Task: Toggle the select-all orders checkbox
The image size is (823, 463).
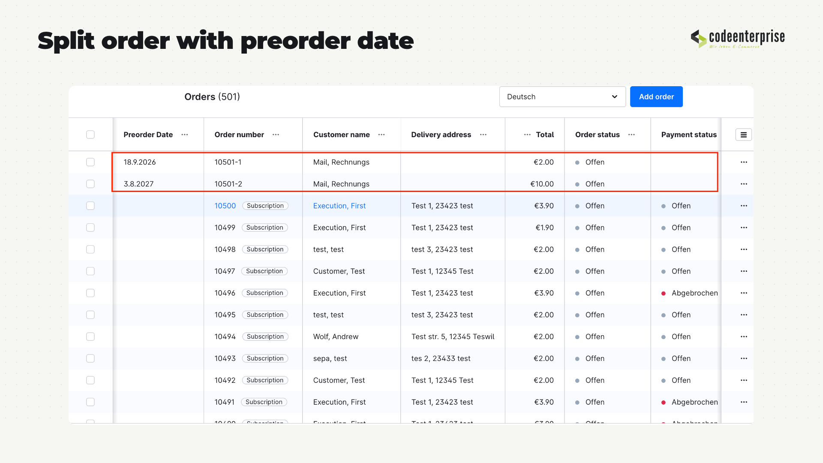Action: [x=90, y=135]
